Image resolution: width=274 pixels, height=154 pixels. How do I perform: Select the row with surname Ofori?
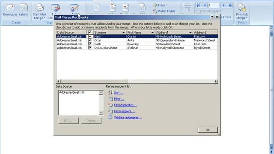click(137, 40)
